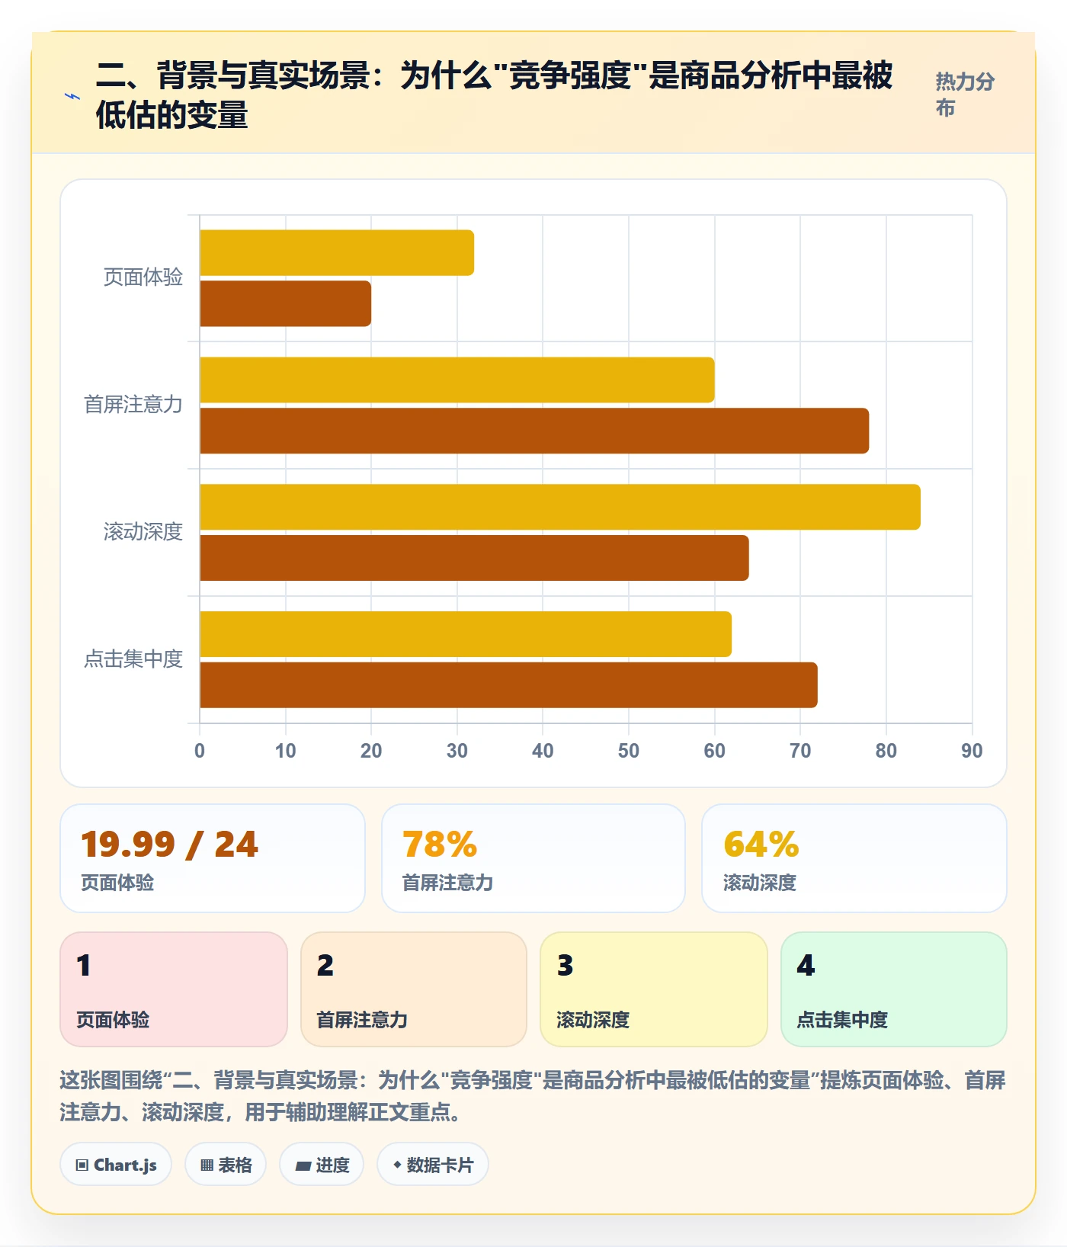Click the brown bar for 滚动深度
This screenshot has height=1247, width=1067.
pyautogui.click(x=474, y=558)
